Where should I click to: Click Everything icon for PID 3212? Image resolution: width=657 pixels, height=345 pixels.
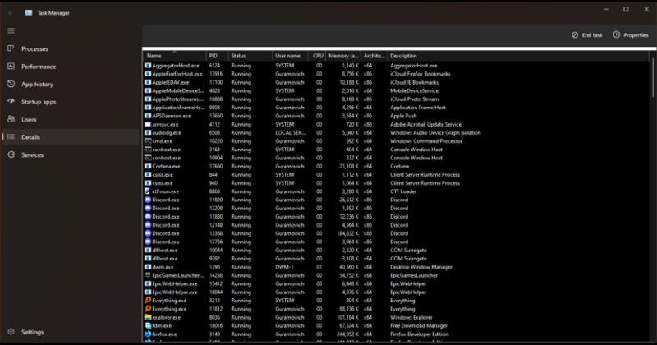pos(148,301)
